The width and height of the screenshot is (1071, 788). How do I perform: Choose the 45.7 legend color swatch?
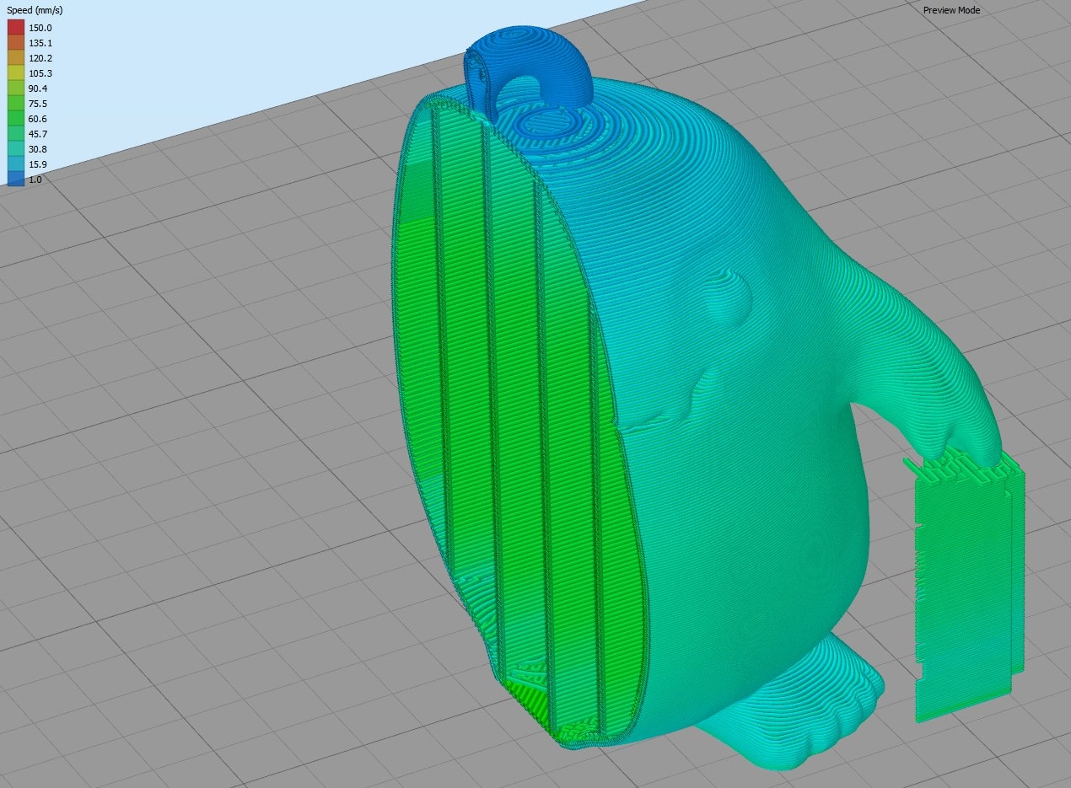(x=16, y=134)
